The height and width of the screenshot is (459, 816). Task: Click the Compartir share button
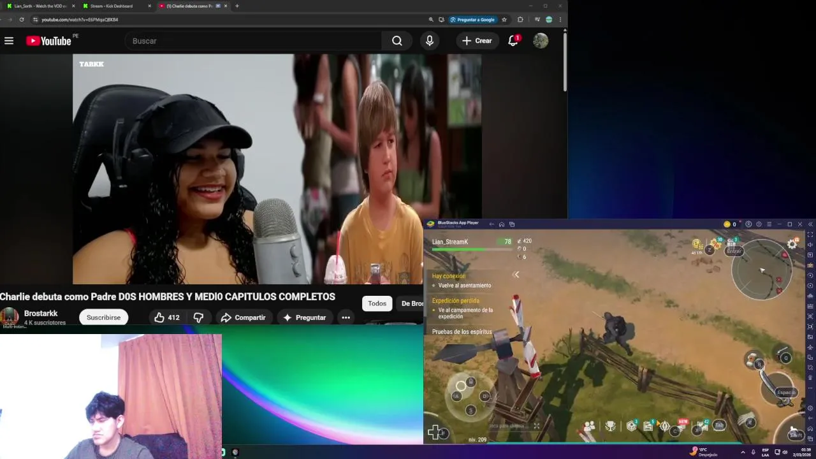click(x=243, y=317)
